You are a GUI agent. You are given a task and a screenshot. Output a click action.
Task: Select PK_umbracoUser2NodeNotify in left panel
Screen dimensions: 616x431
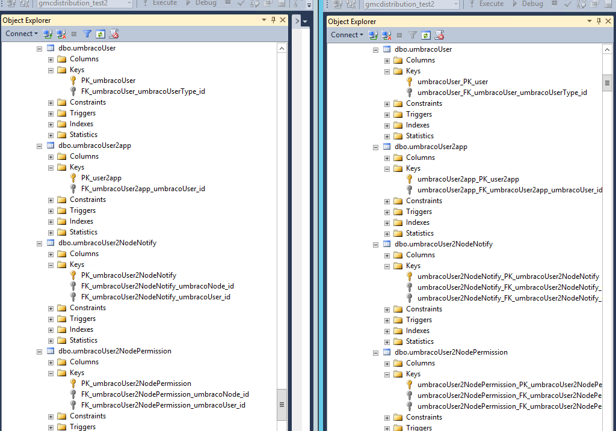pos(129,275)
